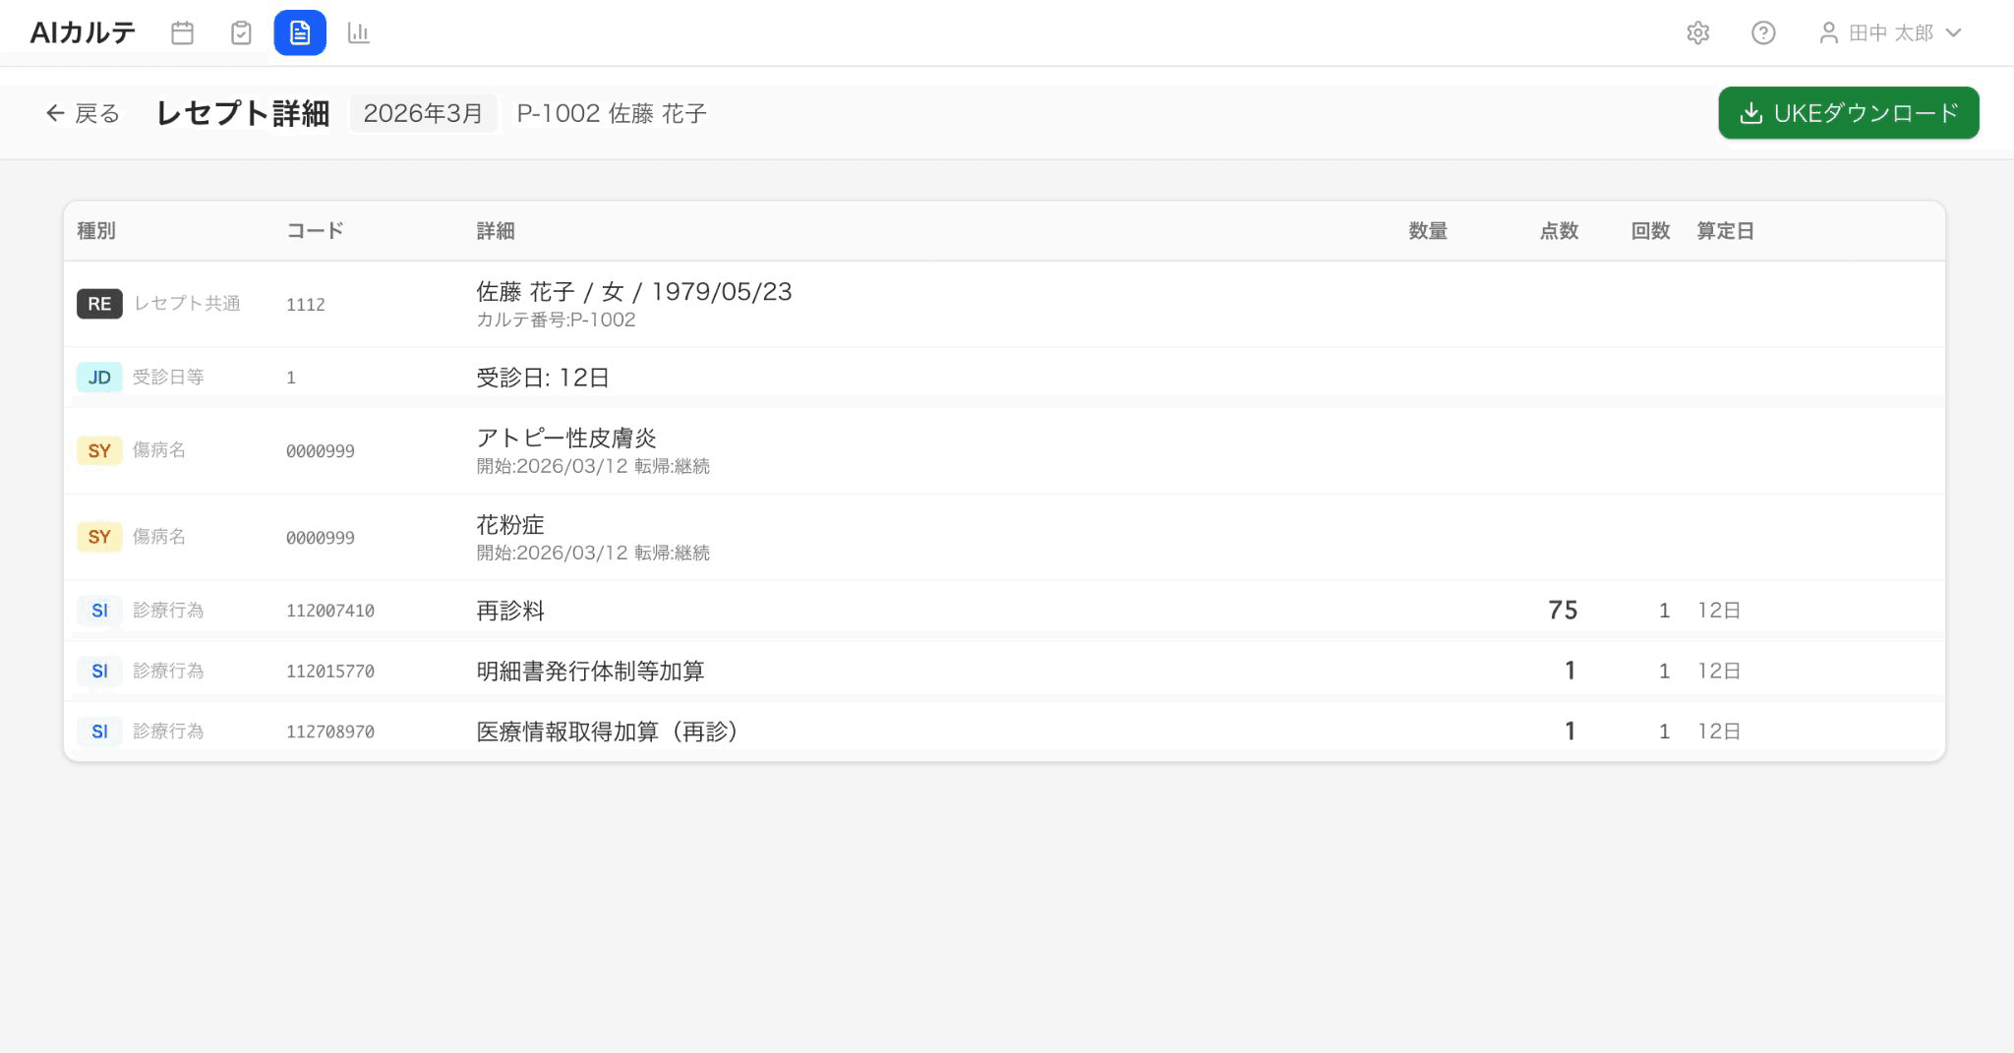Select the 再診料 procedure row
This screenshot has width=2014, height=1053.
(x=1004, y=611)
